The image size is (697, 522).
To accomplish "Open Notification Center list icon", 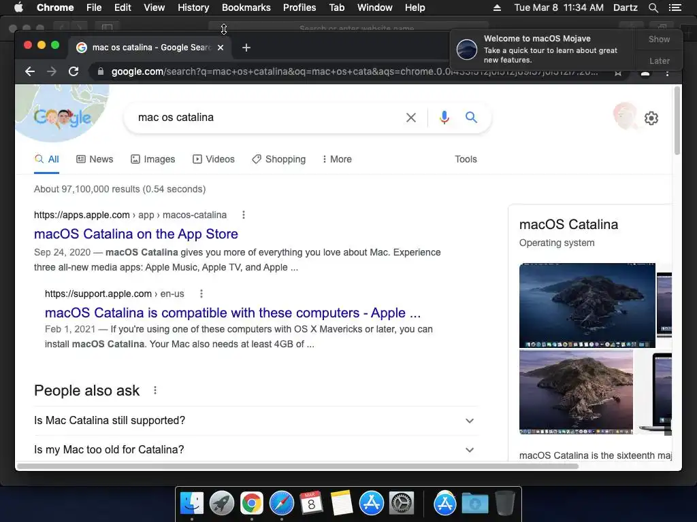I will (675, 7).
